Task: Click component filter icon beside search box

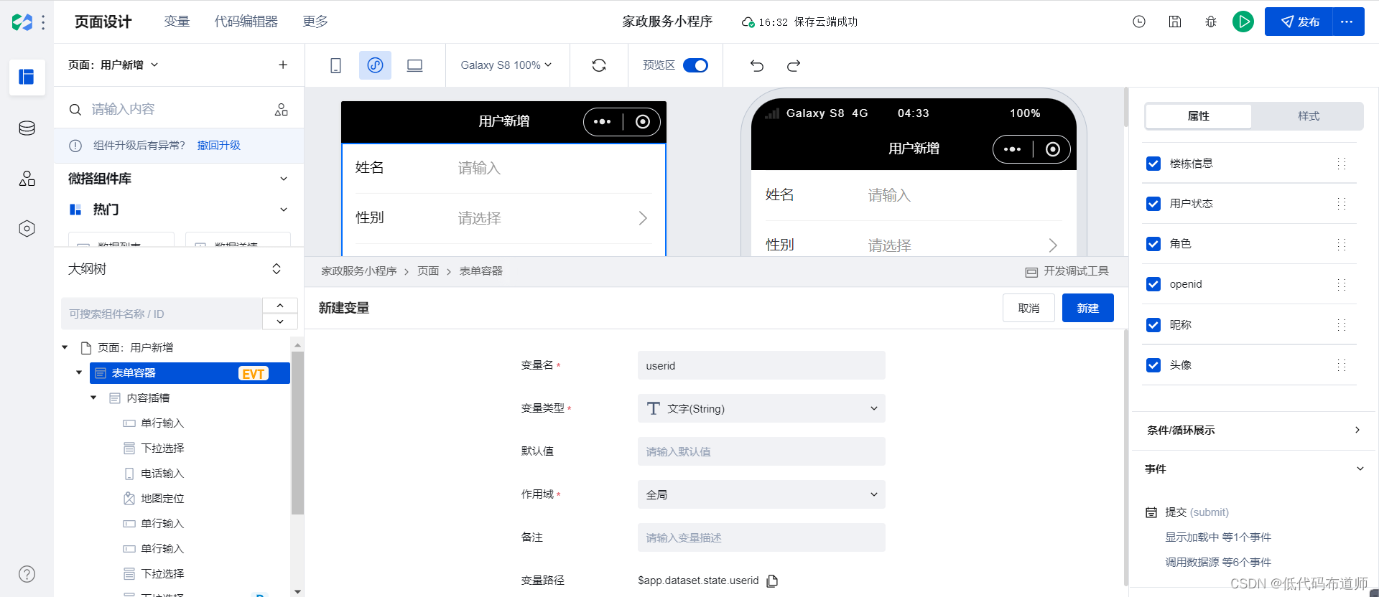Action: (x=282, y=109)
